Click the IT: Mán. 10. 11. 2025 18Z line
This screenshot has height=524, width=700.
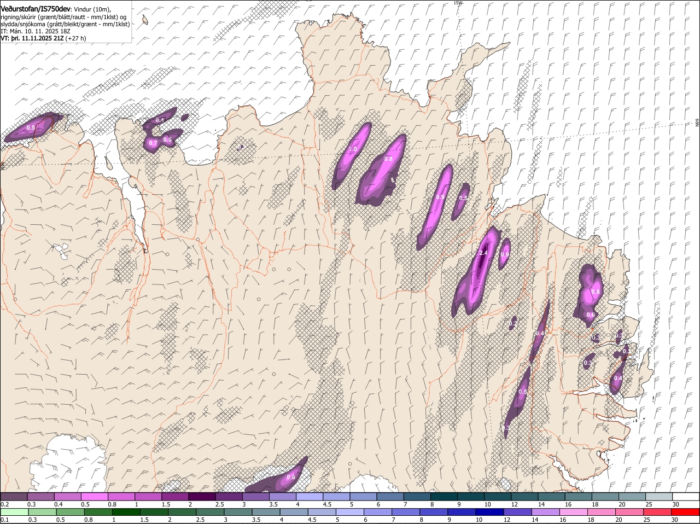click(x=36, y=31)
